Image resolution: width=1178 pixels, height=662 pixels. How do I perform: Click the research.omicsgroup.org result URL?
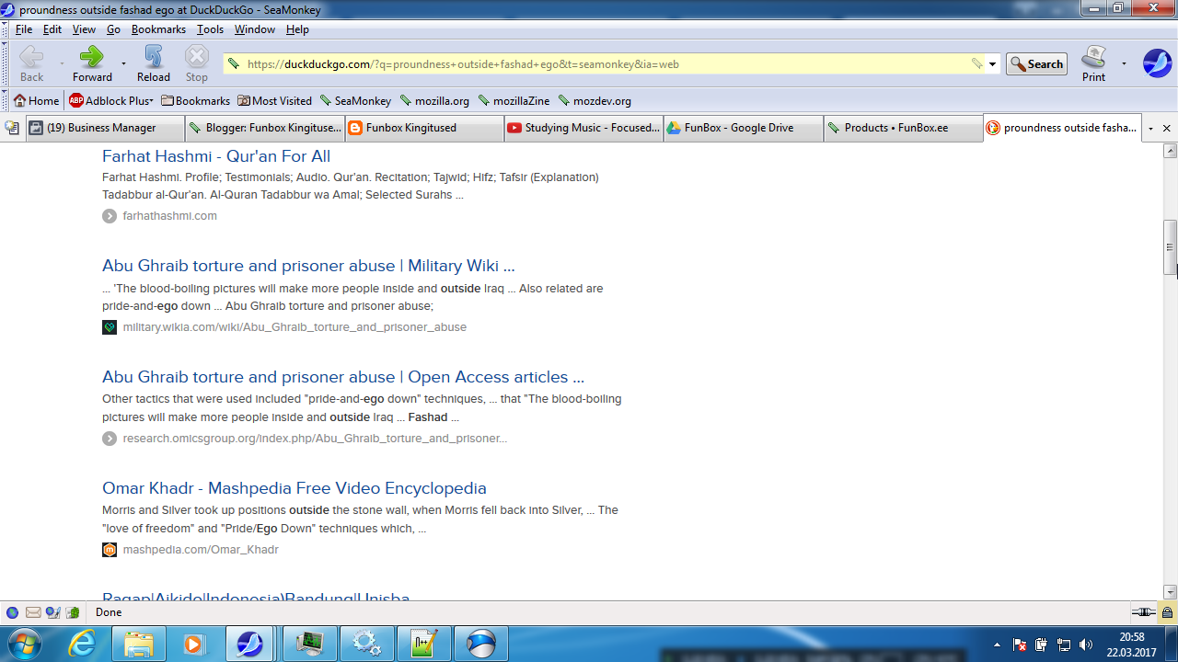[x=315, y=439]
